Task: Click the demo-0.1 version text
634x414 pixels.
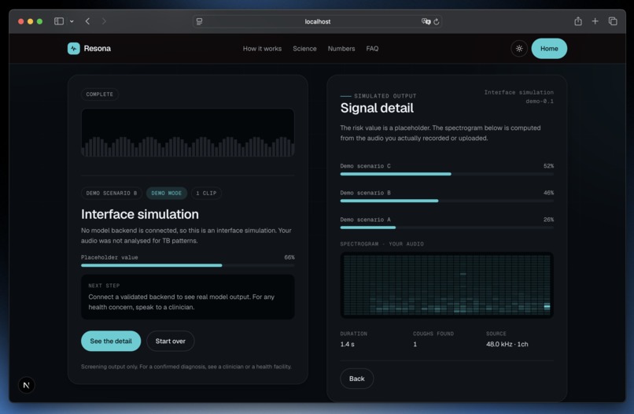Action: [540, 102]
